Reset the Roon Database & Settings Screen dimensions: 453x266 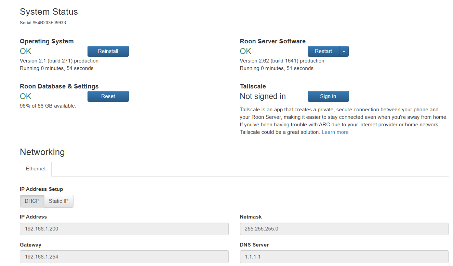(108, 96)
